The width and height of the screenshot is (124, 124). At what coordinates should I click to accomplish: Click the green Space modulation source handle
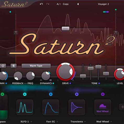point(2,94)
